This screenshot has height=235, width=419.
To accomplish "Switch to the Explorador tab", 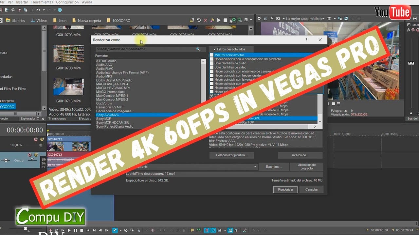I will [x=28, y=119].
